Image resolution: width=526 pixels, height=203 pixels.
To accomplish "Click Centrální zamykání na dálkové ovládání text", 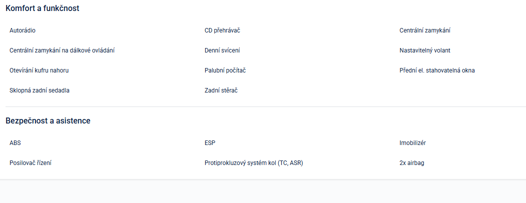I will [x=63, y=50].
